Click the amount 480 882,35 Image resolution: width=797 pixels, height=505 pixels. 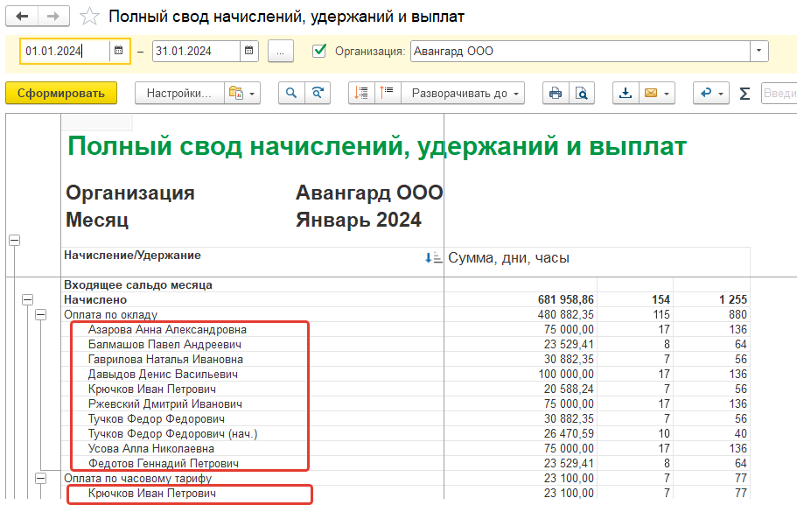click(x=566, y=315)
